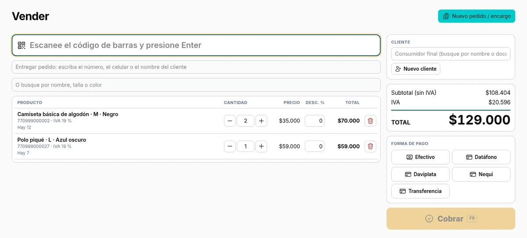Click the $70.000 row total
This screenshot has height=238, width=527.
pyautogui.click(x=348, y=121)
